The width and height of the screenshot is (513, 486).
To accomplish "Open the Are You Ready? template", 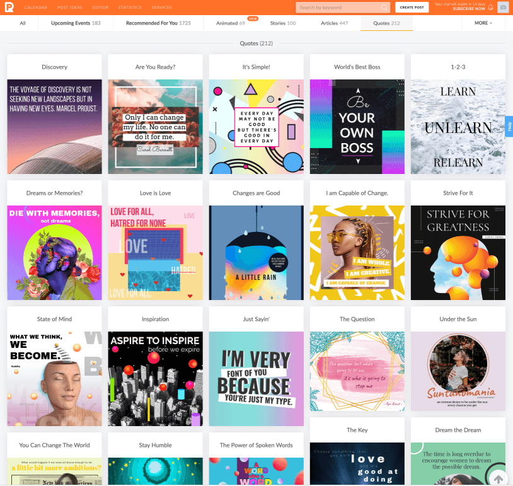I will tap(156, 114).
